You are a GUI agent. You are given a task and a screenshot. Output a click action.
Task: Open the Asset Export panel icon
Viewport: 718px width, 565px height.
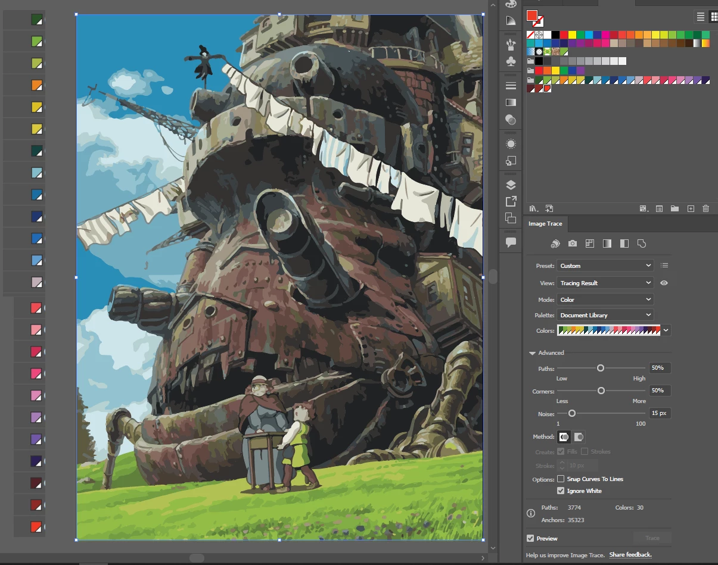pyautogui.click(x=511, y=201)
